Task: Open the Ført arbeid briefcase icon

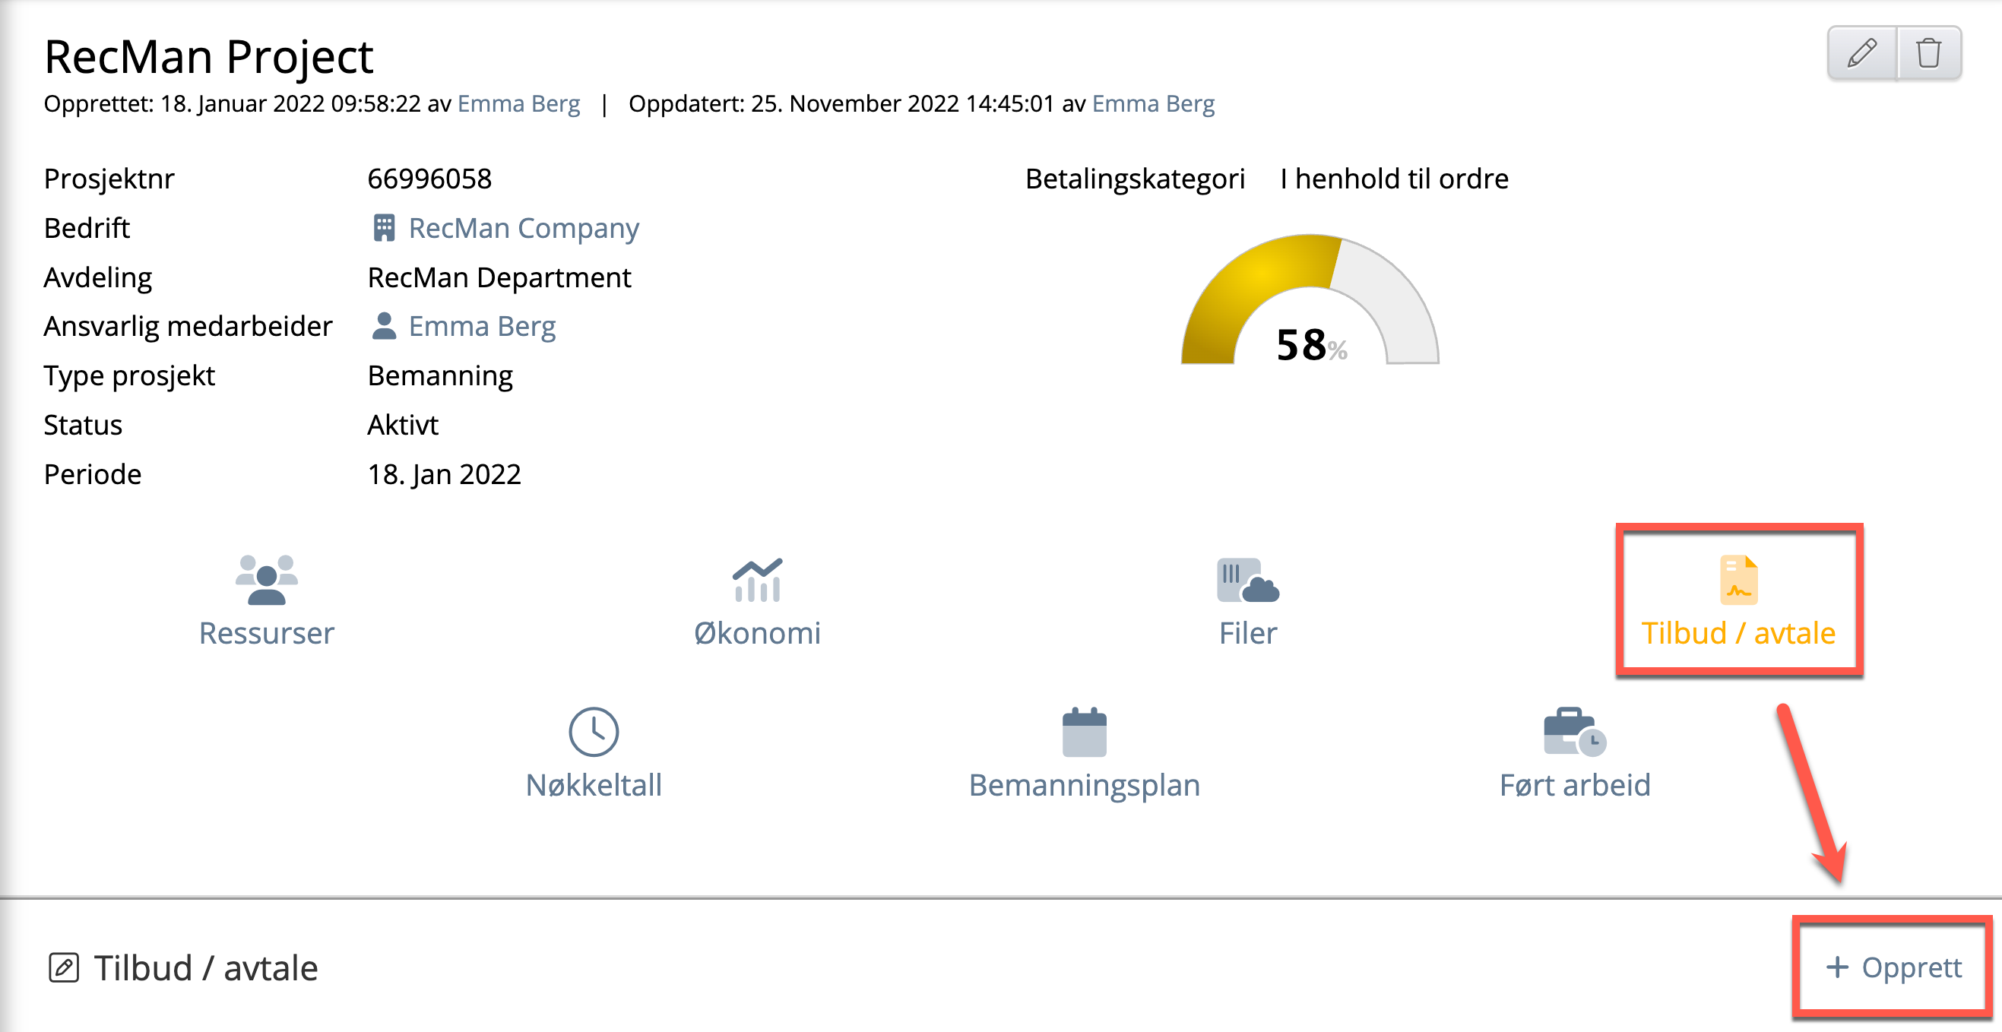Action: (x=1575, y=731)
